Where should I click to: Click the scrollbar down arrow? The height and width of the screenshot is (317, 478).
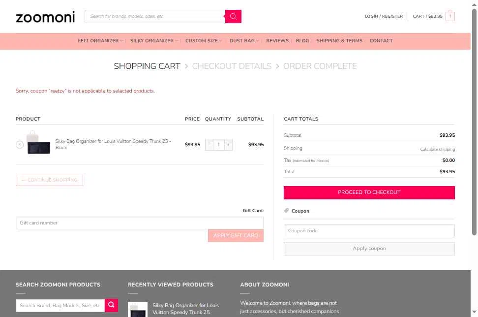(475, 312)
